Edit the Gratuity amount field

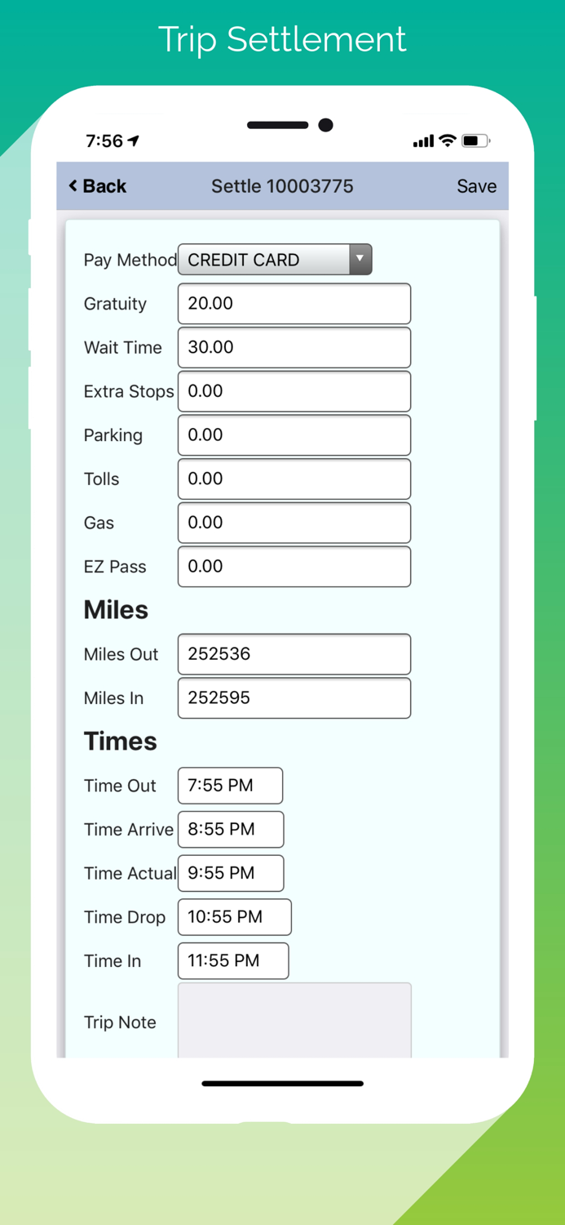coord(294,303)
